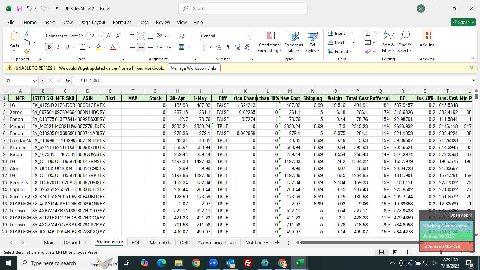Expand the Cell Styles menu
Screen dimensions: 480x270
(x=312, y=42)
